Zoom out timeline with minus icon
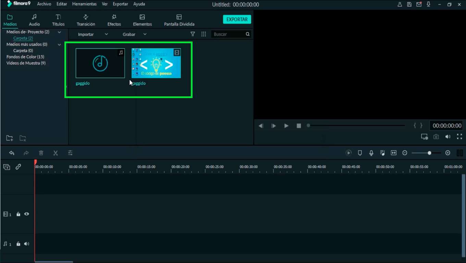The width and height of the screenshot is (466, 263). click(x=405, y=153)
